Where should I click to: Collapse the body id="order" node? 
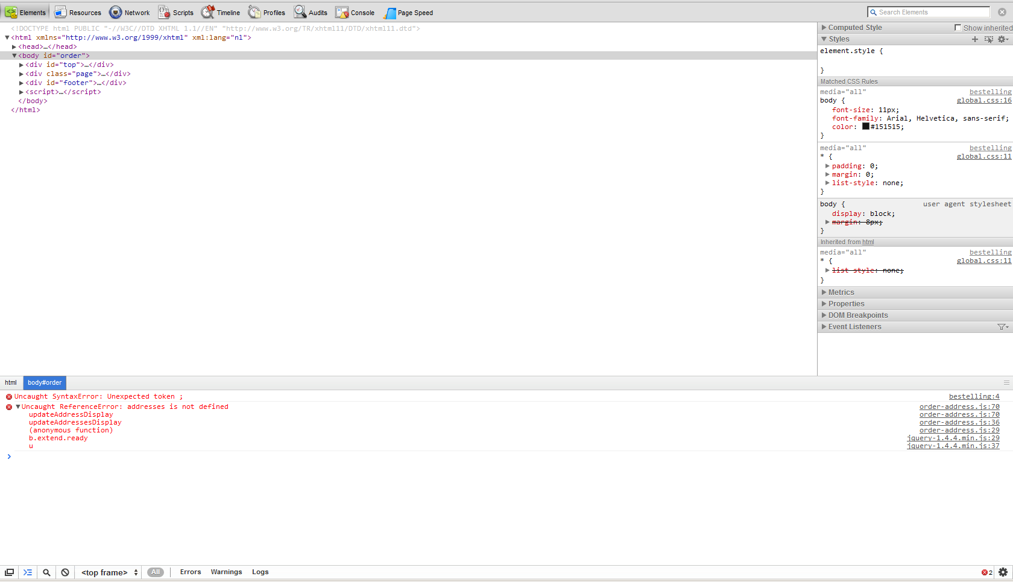pyautogui.click(x=14, y=55)
